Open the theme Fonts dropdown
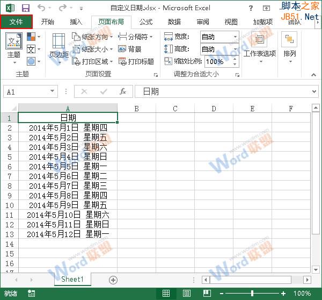This screenshot has height=300, width=322. tap(33, 49)
